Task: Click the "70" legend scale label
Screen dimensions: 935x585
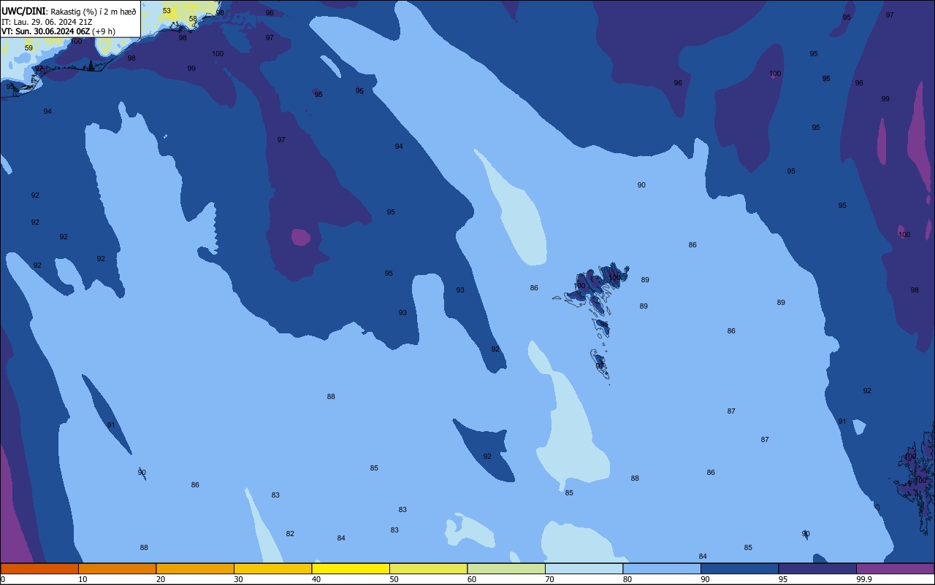Action: (x=549, y=579)
